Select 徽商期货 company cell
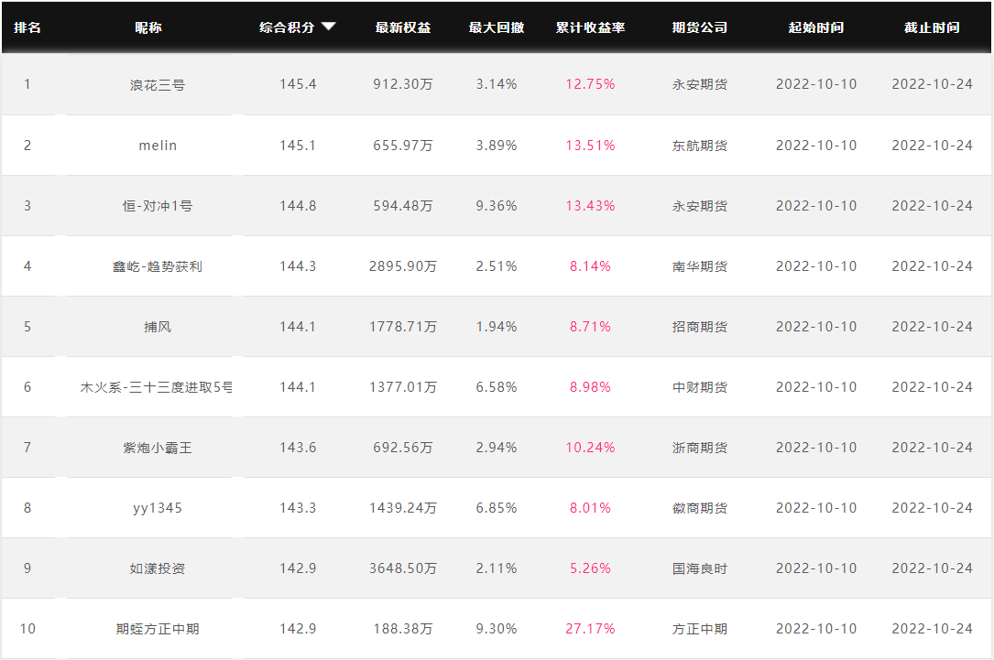 [x=700, y=508]
